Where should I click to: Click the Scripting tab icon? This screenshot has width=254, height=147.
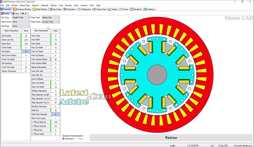coord(145,9)
